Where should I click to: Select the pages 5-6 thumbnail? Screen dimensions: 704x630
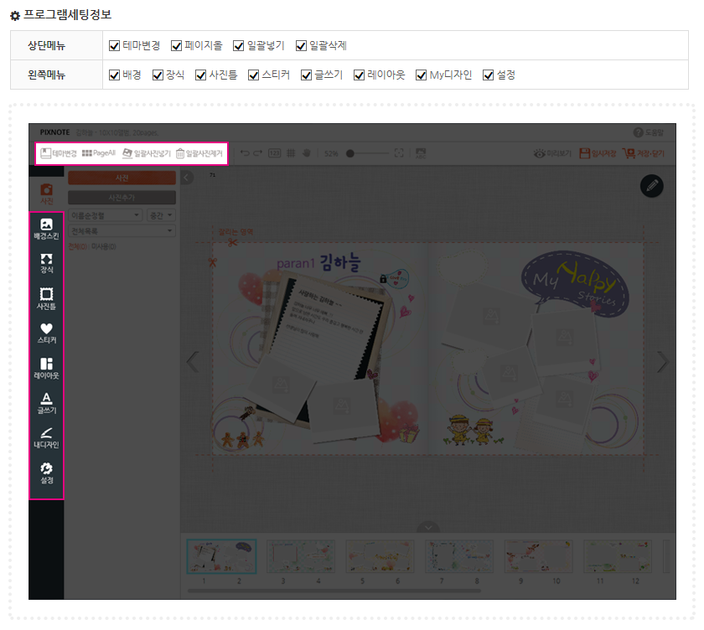(x=380, y=556)
